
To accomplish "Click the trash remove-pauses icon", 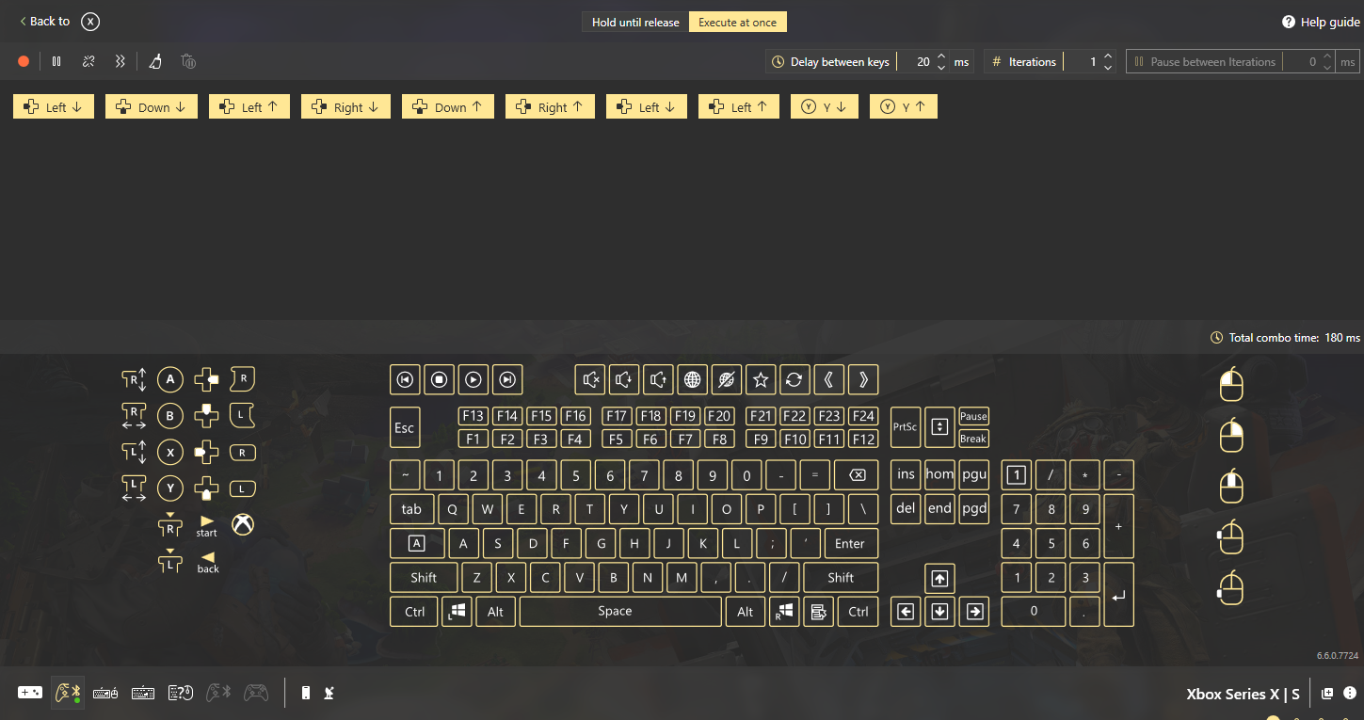I will click(x=188, y=61).
